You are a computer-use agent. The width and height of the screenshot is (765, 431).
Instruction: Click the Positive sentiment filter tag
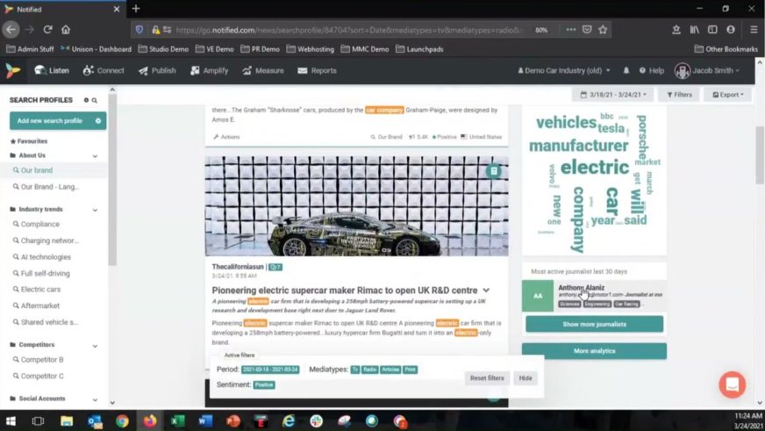264,385
